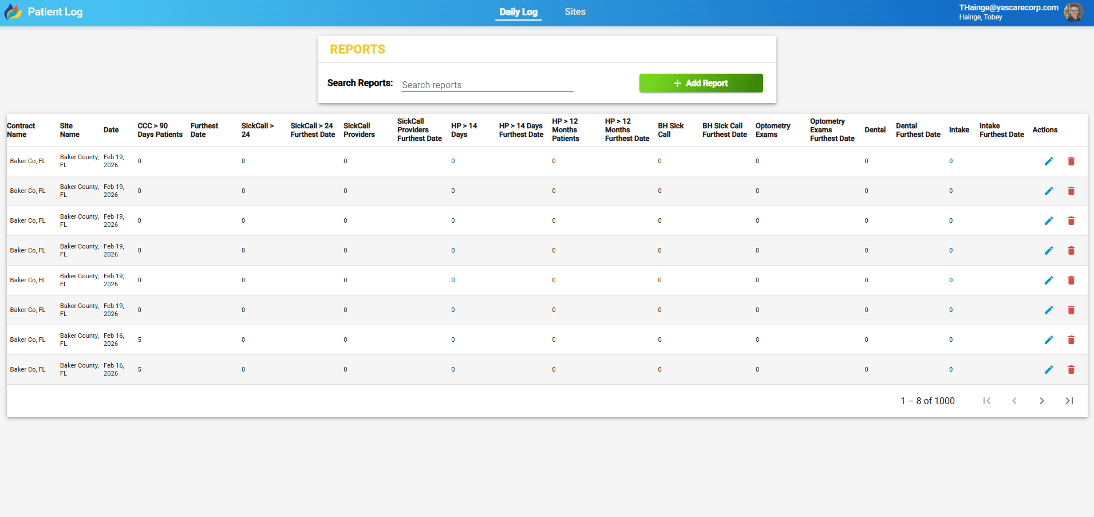Click the Add Report button
This screenshot has width=1094, height=517.
point(701,83)
